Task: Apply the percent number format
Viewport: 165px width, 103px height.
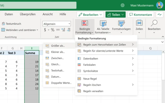Action: (53, 30)
